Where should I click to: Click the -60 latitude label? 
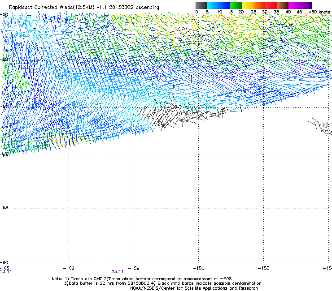tap(4, 262)
